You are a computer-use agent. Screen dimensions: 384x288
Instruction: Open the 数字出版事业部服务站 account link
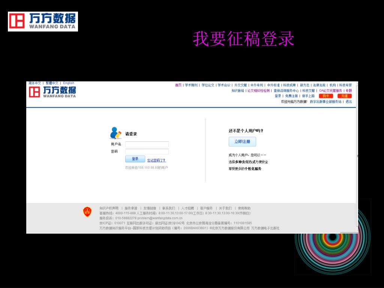326,102
